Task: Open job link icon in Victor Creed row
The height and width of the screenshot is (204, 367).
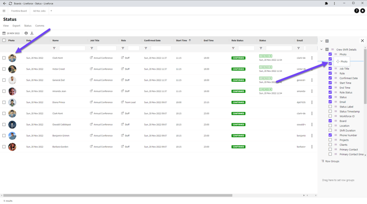Action: 91,69
